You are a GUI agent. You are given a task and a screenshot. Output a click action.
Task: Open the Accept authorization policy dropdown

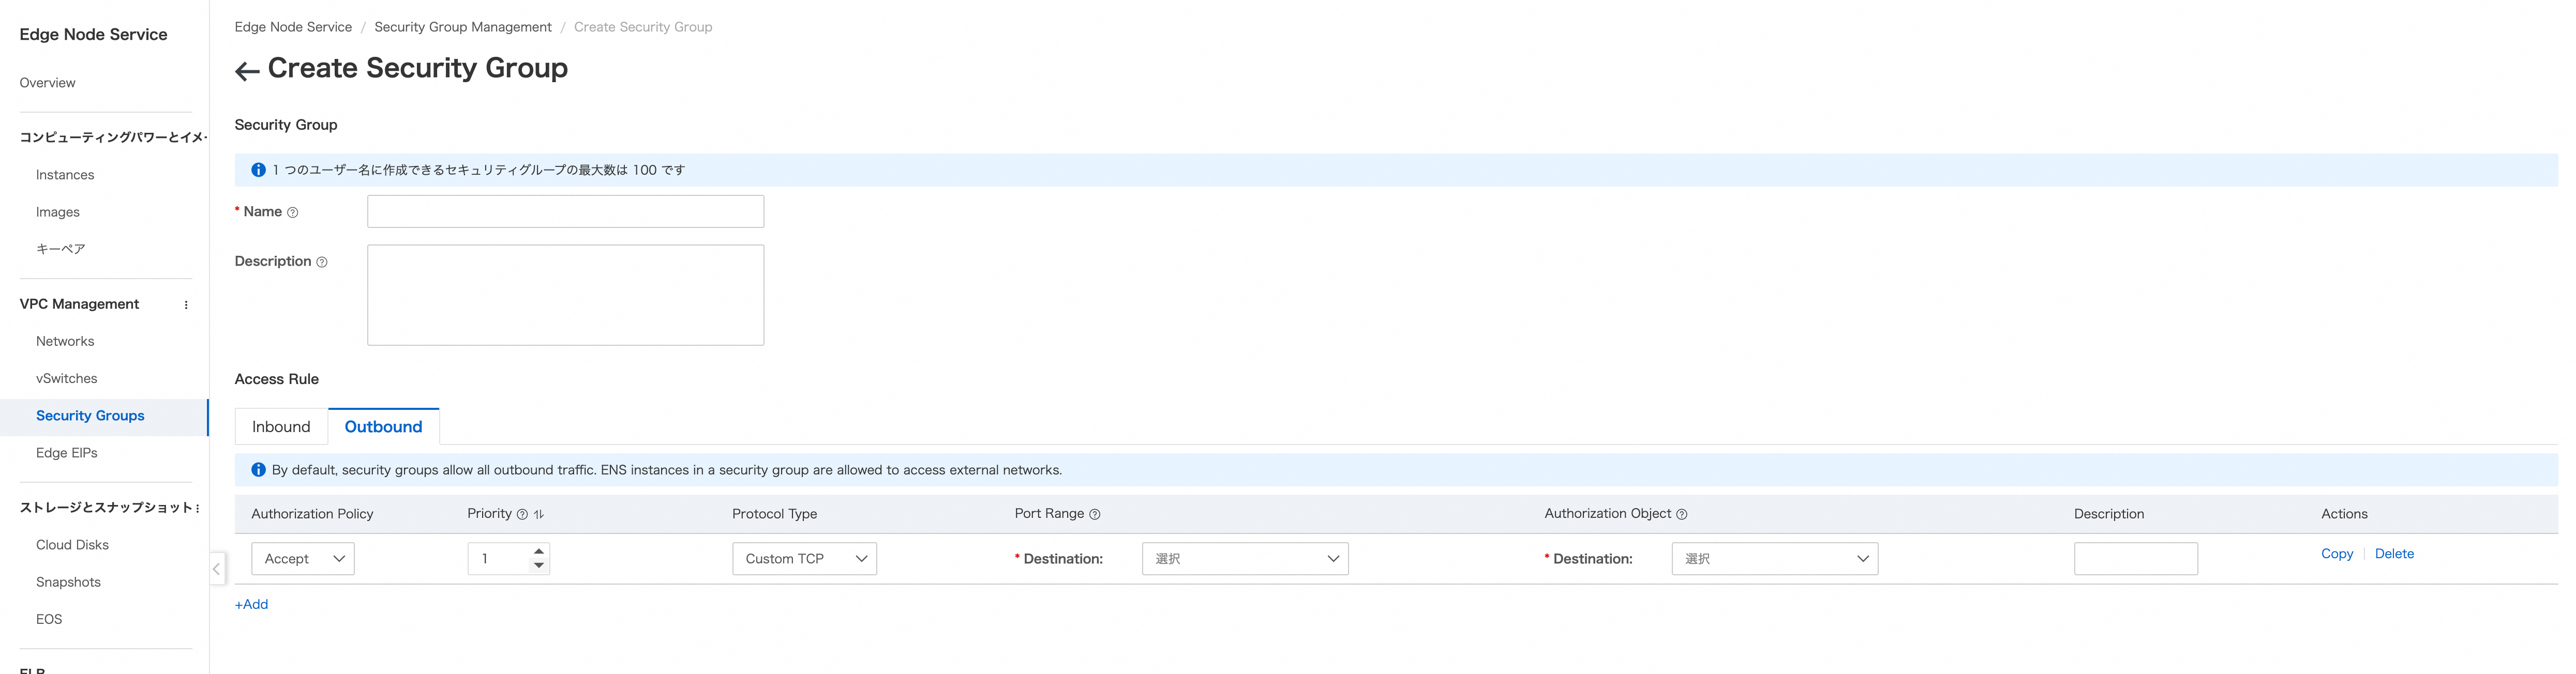click(x=302, y=558)
